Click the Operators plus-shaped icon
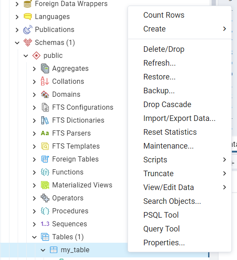 [x=45, y=198]
